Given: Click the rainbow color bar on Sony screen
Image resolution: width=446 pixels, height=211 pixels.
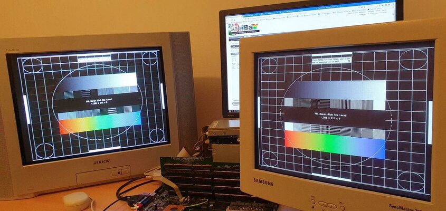Looking at the screenshot, I should pyautogui.click(x=100, y=122).
